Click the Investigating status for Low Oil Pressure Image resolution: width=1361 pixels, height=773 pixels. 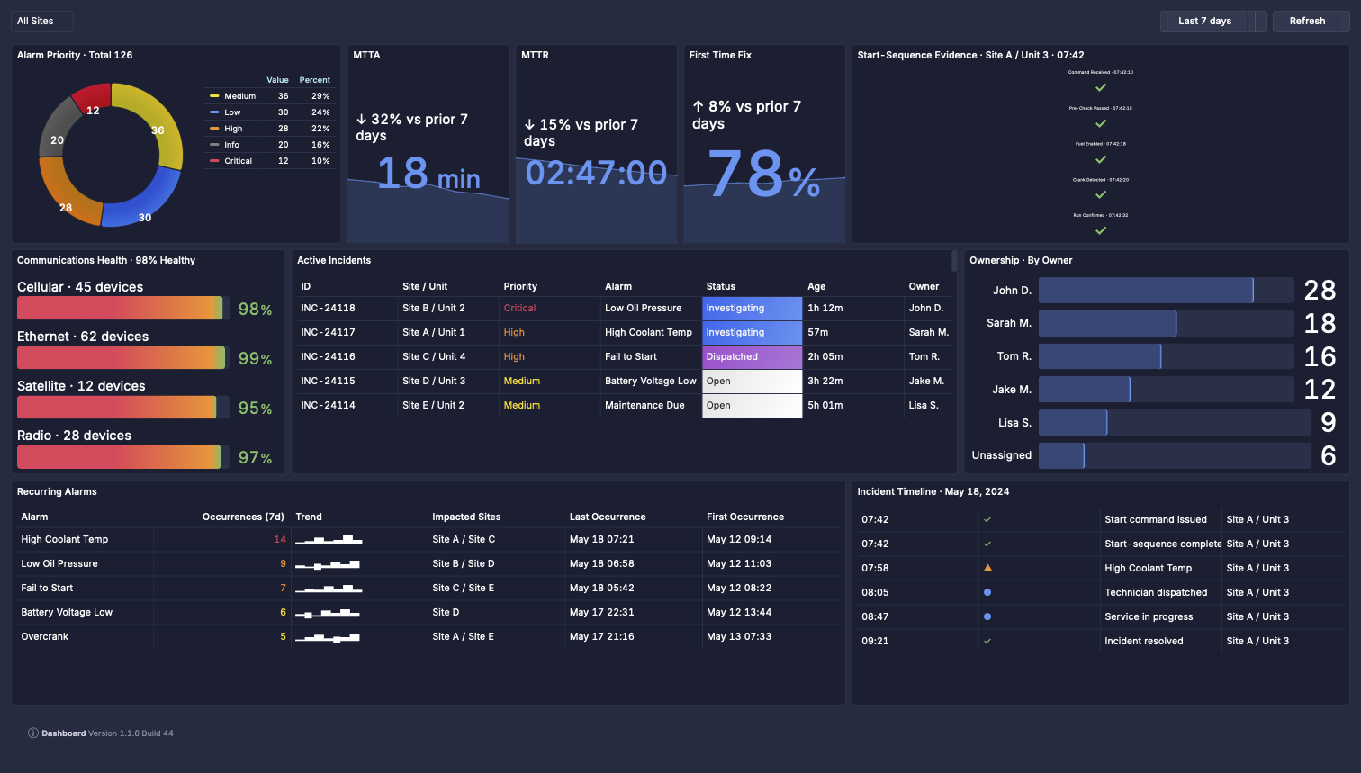[753, 308]
